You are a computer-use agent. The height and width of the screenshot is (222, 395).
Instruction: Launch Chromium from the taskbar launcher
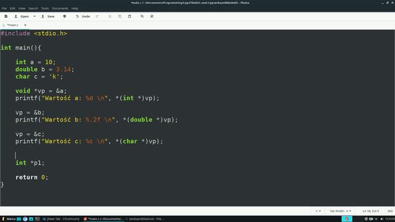pyautogui.click(x=25, y=219)
